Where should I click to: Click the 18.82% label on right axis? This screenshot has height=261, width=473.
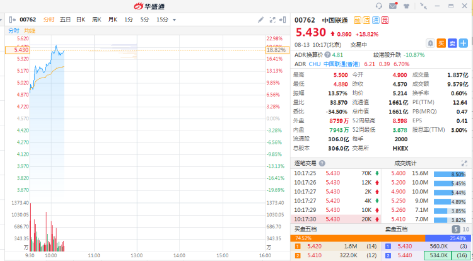(x=277, y=50)
